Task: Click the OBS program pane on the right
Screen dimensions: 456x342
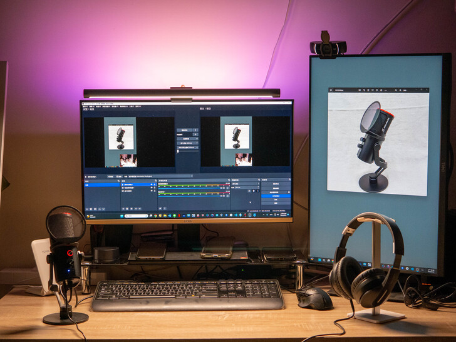Action: pyautogui.click(x=245, y=142)
